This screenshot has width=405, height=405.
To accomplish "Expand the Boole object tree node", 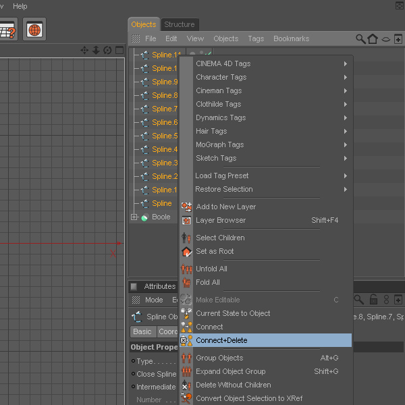I will [134, 217].
